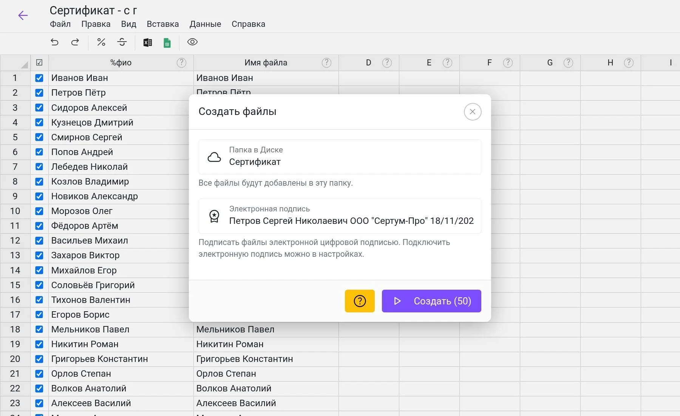Select row number 12 header
680x416 pixels.
pos(15,241)
